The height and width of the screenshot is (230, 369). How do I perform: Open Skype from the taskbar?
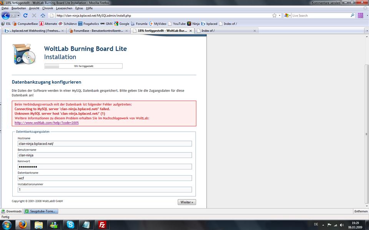[70, 225]
